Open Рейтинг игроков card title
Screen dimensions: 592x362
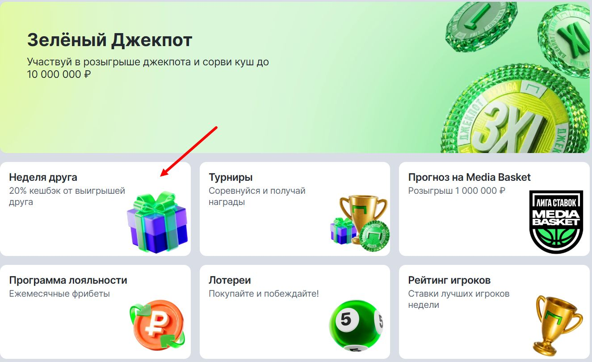click(x=449, y=281)
